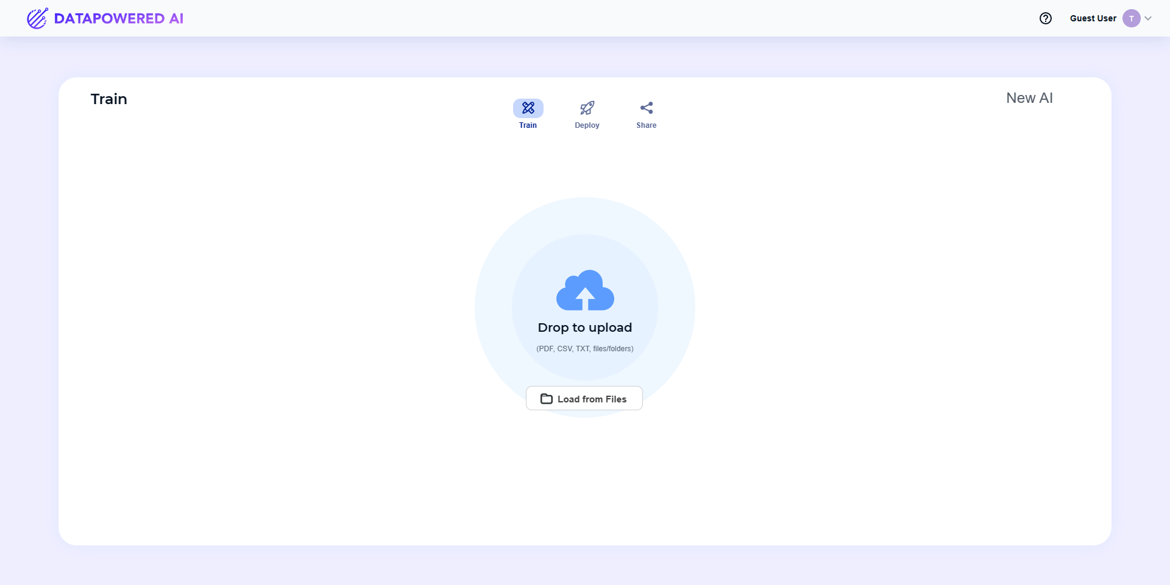Switch to the Share tab
Image resolution: width=1170 pixels, height=585 pixels.
click(646, 114)
